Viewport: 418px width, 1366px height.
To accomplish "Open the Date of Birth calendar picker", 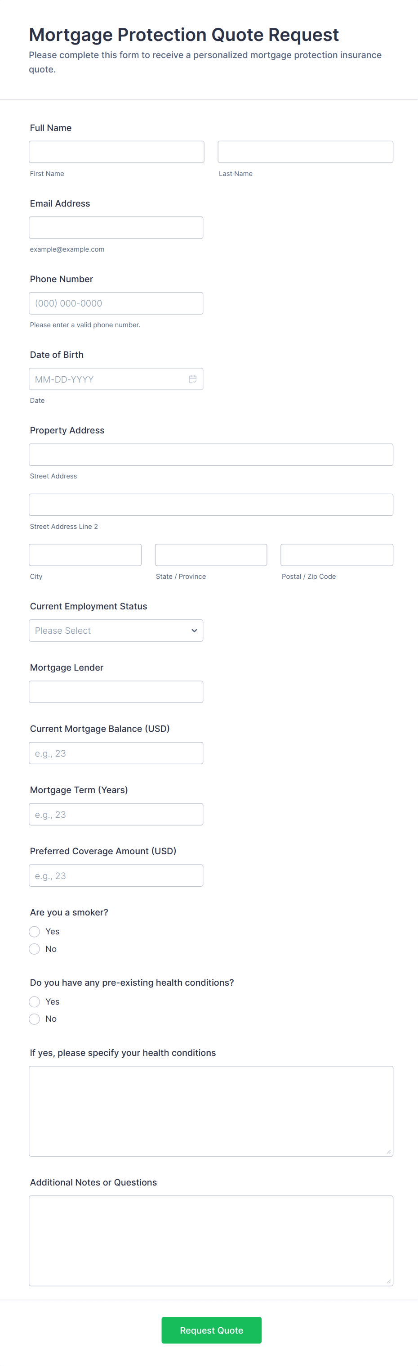I will (192, 379).
